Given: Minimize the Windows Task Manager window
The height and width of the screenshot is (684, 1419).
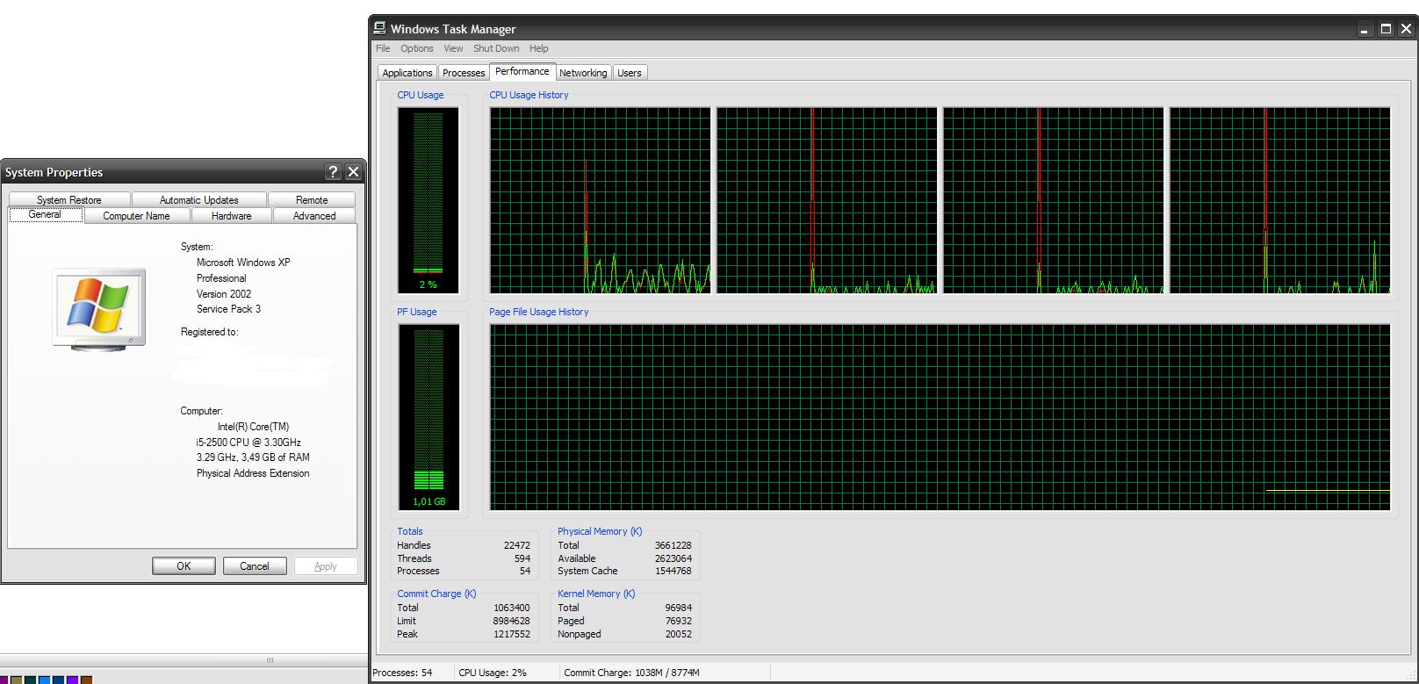Looking at the screenshot, I should point(1365,29).
